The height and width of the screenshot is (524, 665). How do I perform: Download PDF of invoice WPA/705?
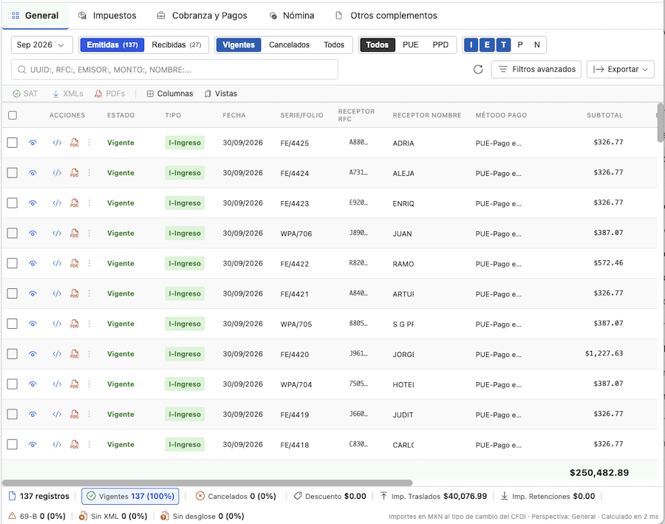[x=74, y=323]
